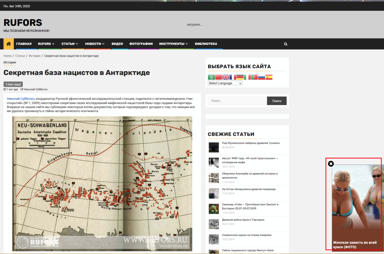The image size is (384, 254).
Task: Open article 'Под Мурманском найдены древние туннели'
Action: pos(251,143)
